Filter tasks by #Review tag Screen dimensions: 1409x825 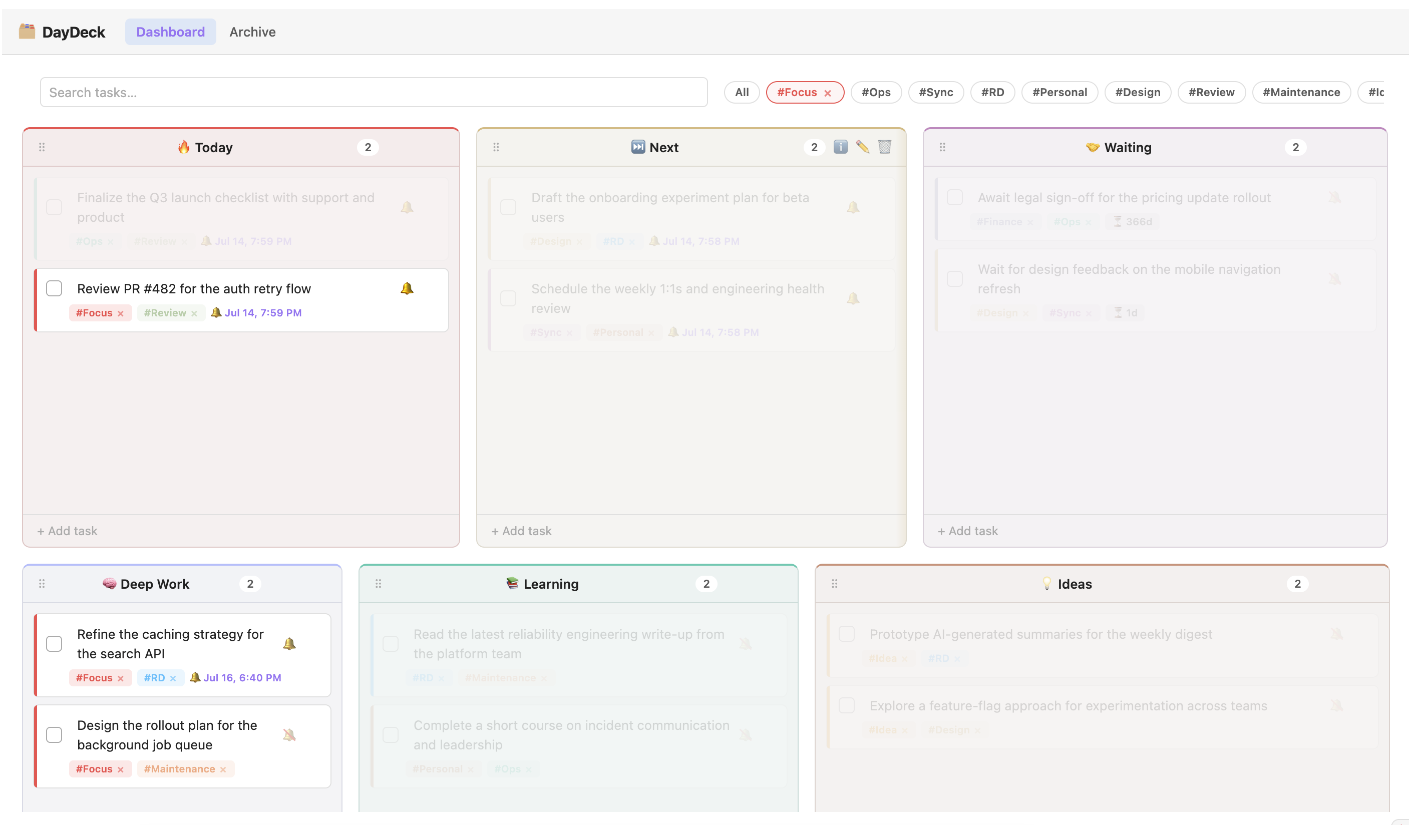coord(1212,92)
